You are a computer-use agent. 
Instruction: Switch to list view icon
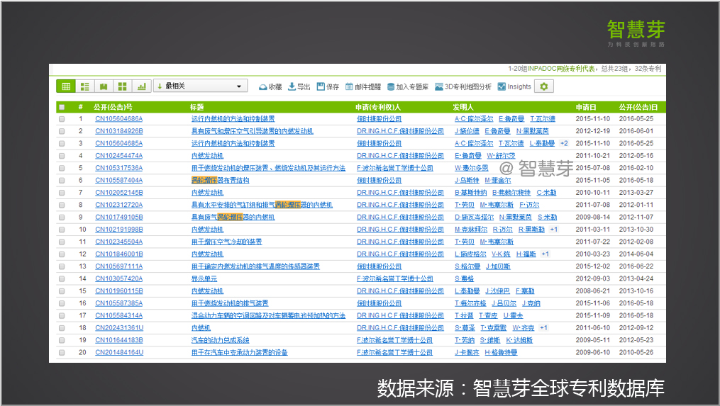[x=85, y=86]
